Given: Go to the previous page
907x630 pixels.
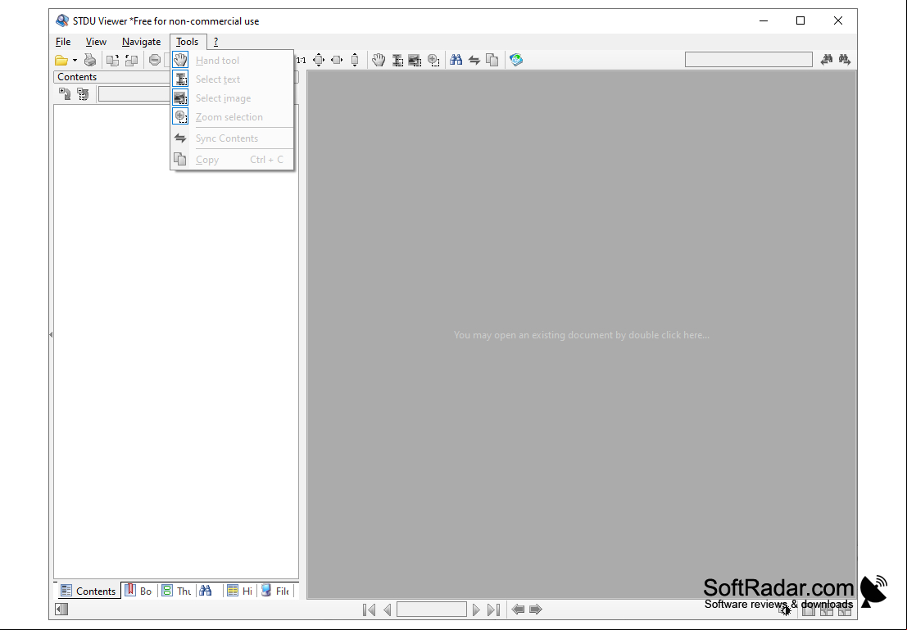Looking at the screenshot, I should coord(387,610).
